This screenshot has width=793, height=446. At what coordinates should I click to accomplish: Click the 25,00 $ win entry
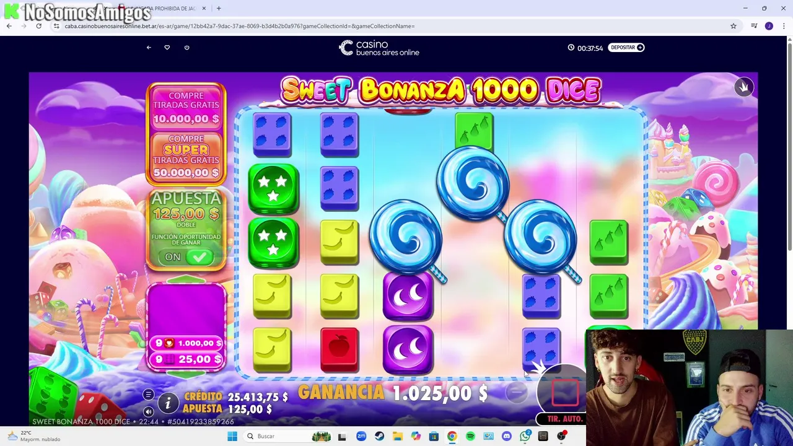click(186, 359)
